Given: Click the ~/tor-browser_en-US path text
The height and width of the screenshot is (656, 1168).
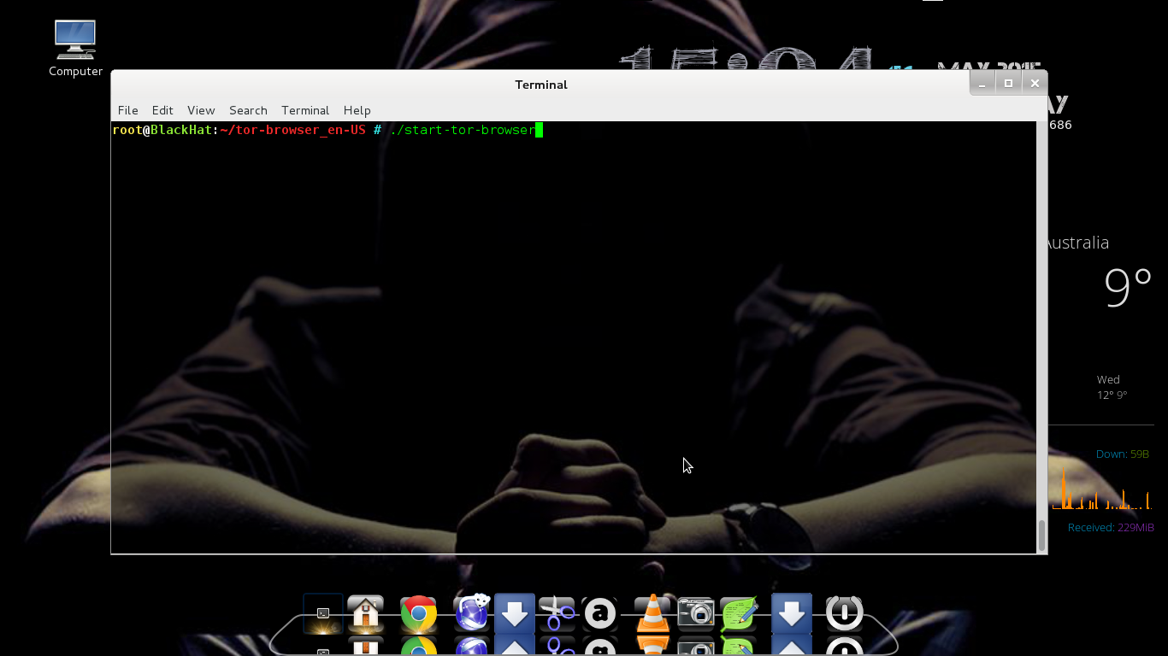Looking at the screenshot, I should pyautogui.click(x=292, y=130).
